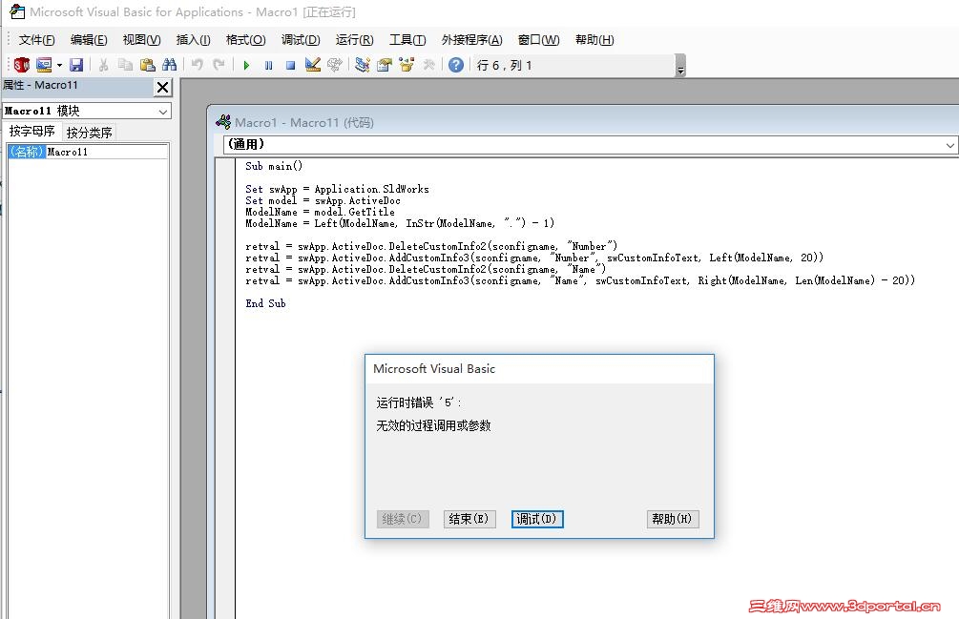Open Properties Window icon in toolbar

[385, 65]
